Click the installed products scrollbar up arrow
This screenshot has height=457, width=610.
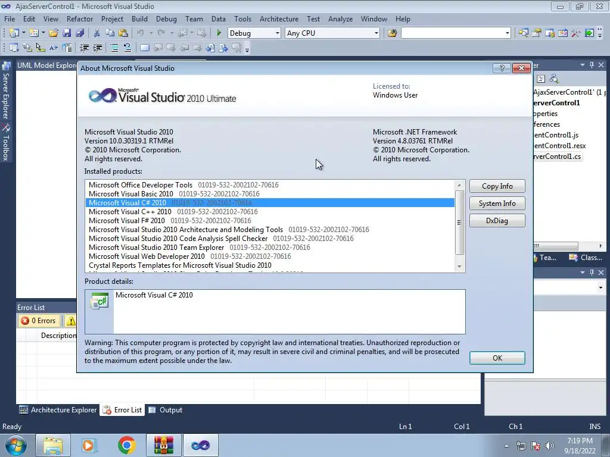point(459,186)
